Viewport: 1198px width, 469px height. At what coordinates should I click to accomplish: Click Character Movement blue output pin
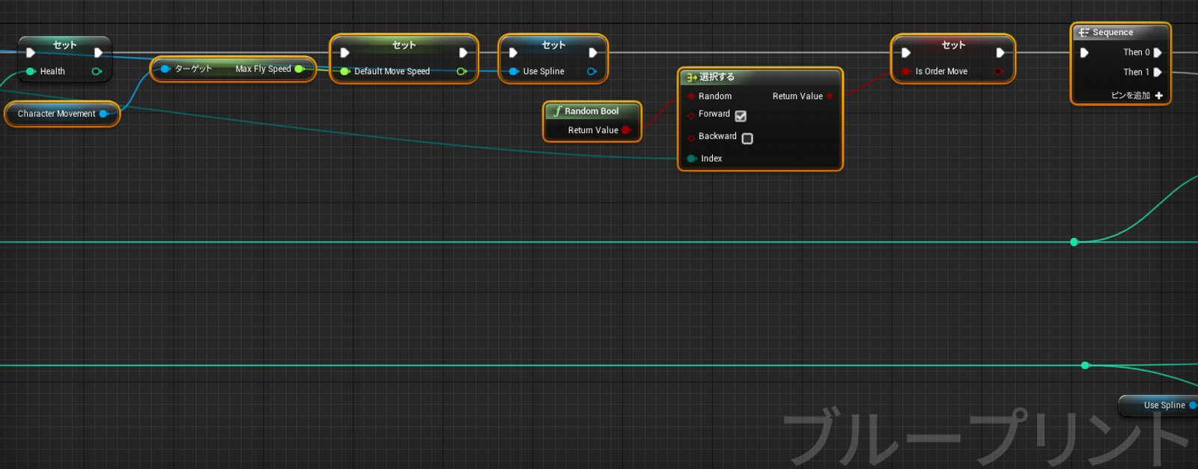tap(104, 114)
